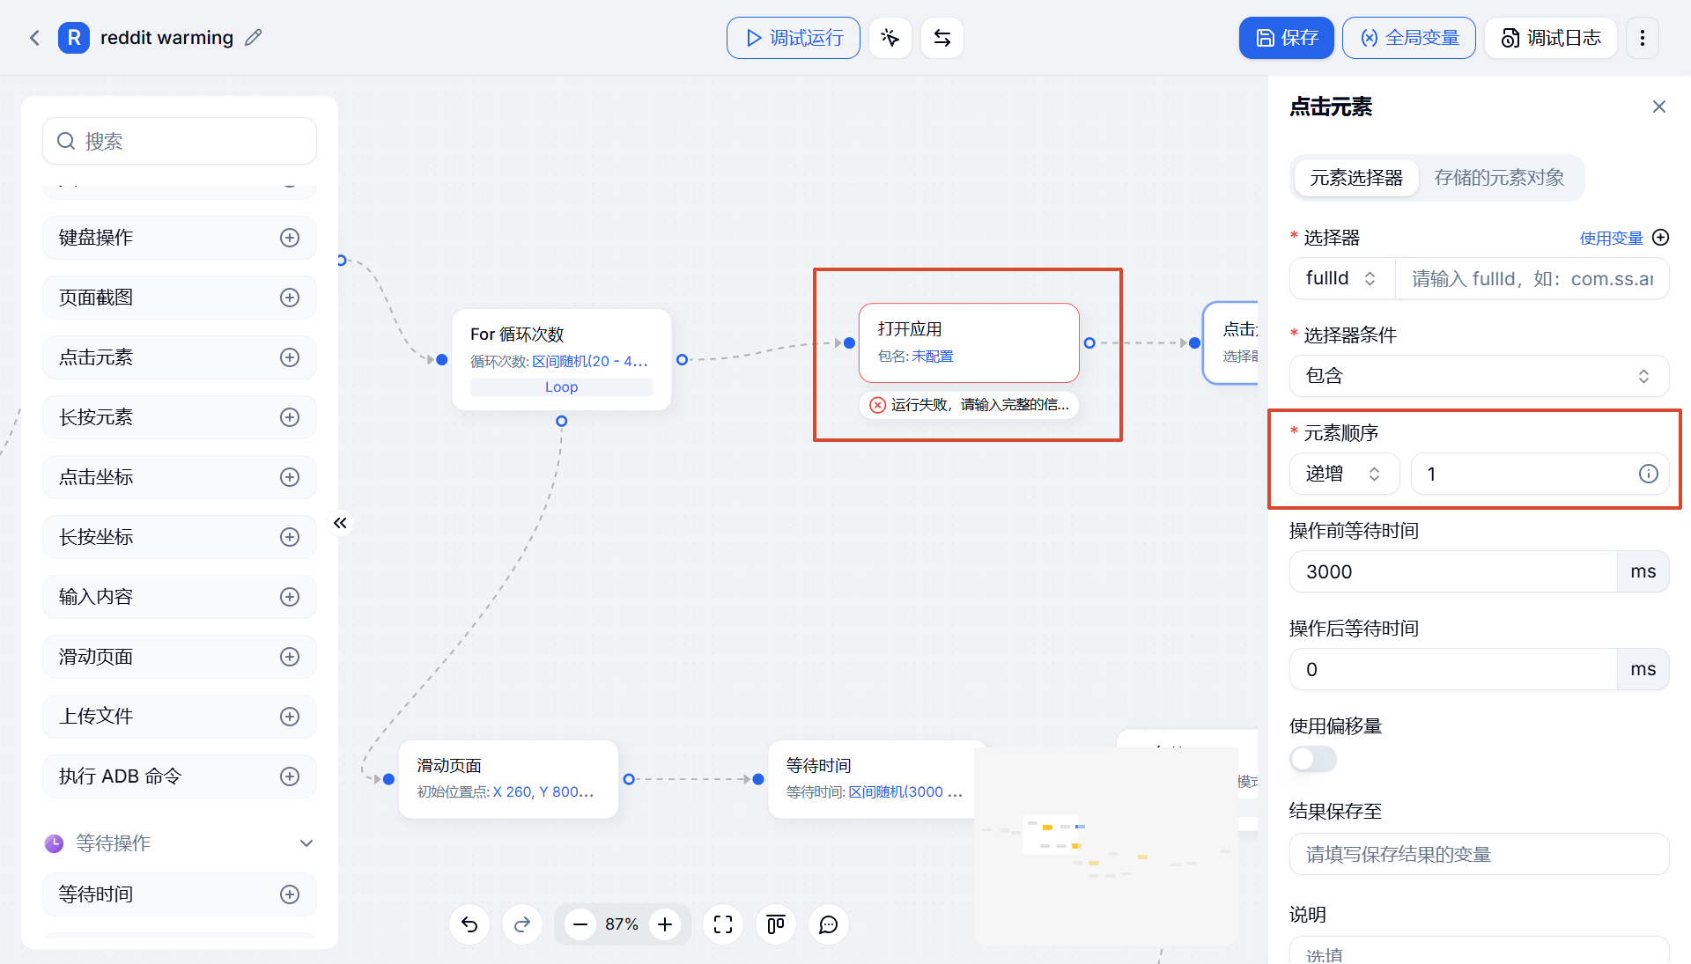Viewport: 1691px width, 964px height.
Task: Select the 打开应用 node
Action: [x=969, y=342]
